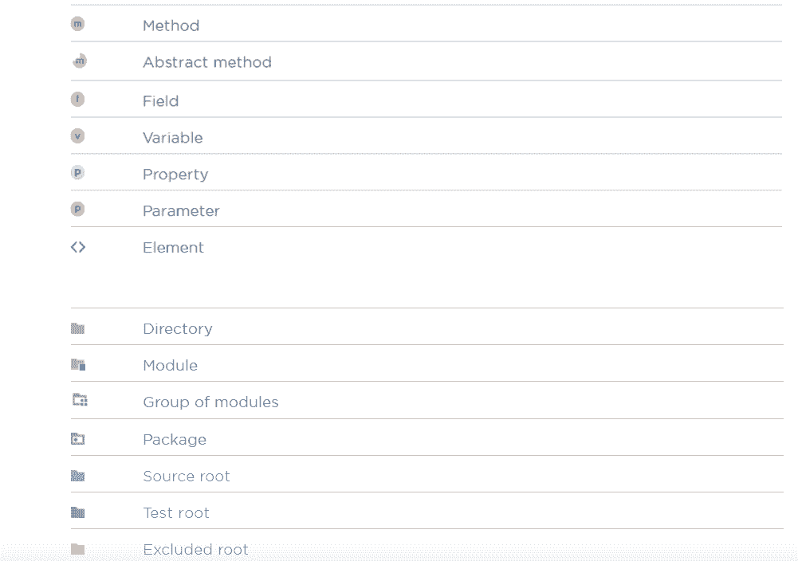The image size is (798, 561).
Task: Select the 'Source root' text label
Action: [186, 477]
